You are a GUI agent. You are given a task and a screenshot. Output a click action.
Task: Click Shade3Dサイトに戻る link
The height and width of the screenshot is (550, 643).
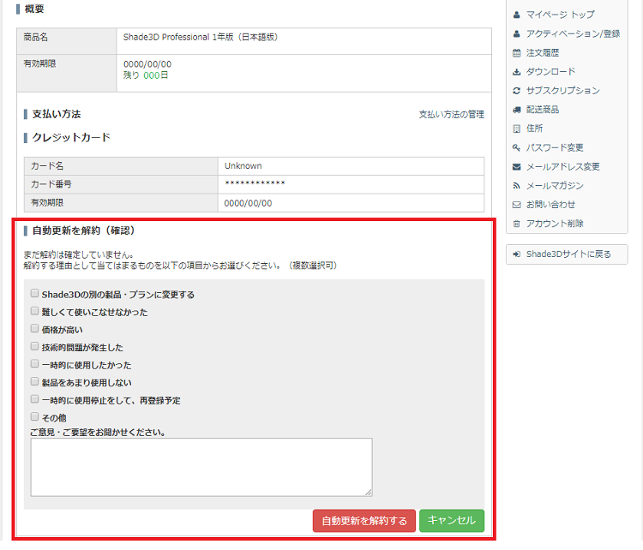coord(568,254)
